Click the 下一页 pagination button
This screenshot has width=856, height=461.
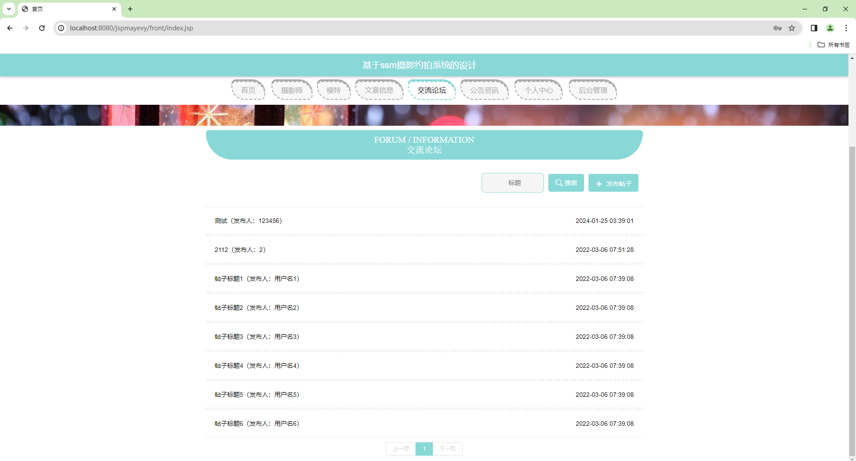tap(448, 449)
